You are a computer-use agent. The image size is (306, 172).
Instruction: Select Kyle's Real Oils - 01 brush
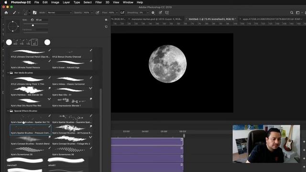pyautogui.click(x=72, y=91)
